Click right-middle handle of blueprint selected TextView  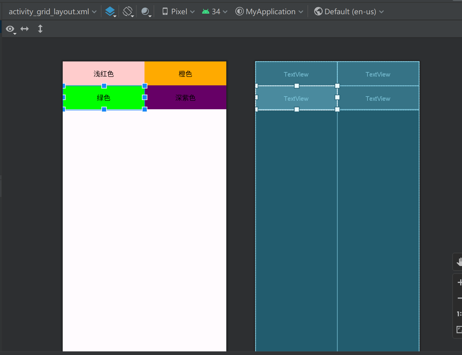[x=337, y=97]
